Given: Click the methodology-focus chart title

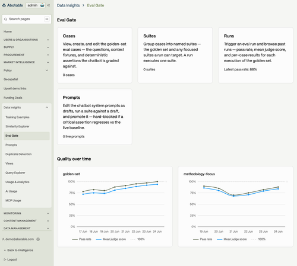Looking at the screenshot, I should click(199, 174).
